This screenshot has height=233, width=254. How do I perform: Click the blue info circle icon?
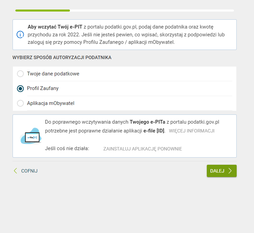[20, 35]
